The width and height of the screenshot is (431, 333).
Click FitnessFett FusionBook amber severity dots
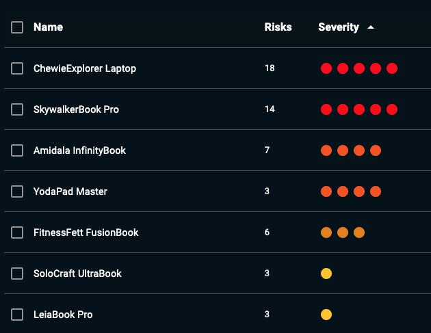tap(343, 232)
